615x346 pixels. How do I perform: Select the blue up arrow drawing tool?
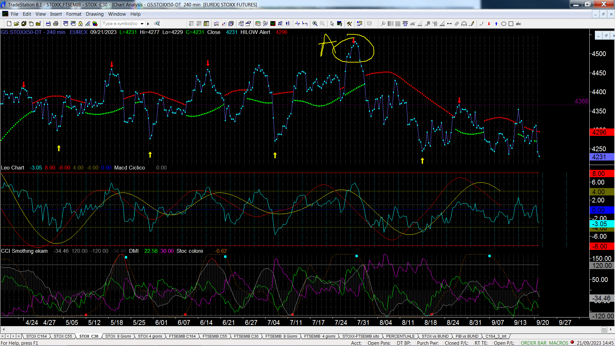tap(496, 24)
